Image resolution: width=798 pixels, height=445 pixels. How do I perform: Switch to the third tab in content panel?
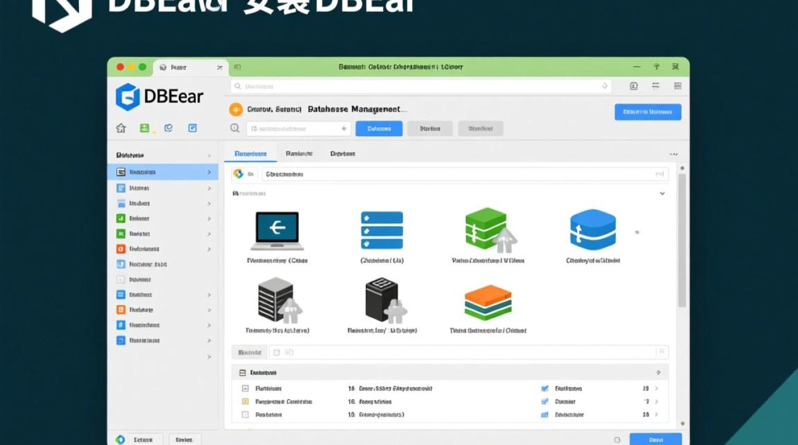[x=343, y=154]
